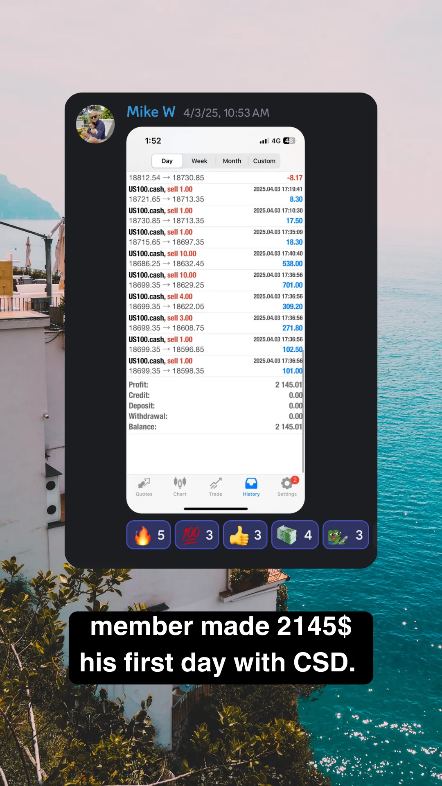Tap the Deposit summary label
Image resolution: width=442 pixels, height=786 pixels.
pos(142,406)
